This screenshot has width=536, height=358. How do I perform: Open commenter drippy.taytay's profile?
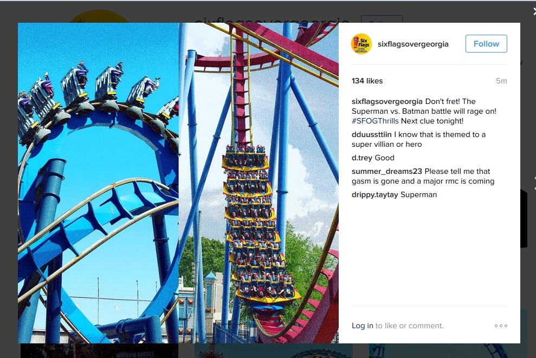[x=374, y=195]
